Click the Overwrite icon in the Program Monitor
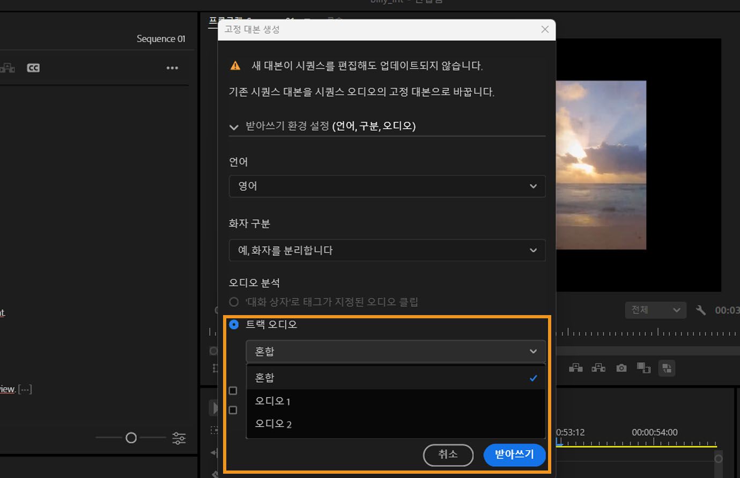This screenshot has height=478, width=740. (x=598, y=368)
